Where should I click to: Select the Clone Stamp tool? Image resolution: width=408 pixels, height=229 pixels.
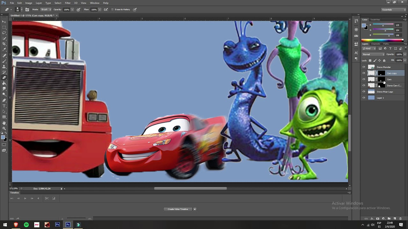(4, 66)
